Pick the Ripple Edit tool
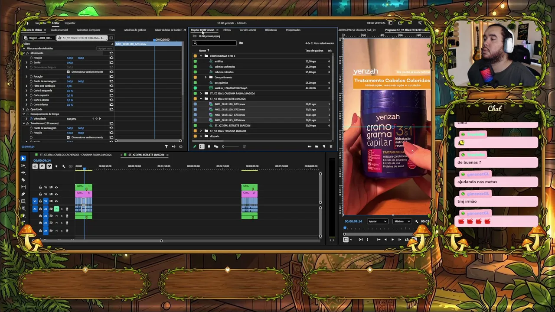This screenshot has height=312, width=555. [23, 173]
